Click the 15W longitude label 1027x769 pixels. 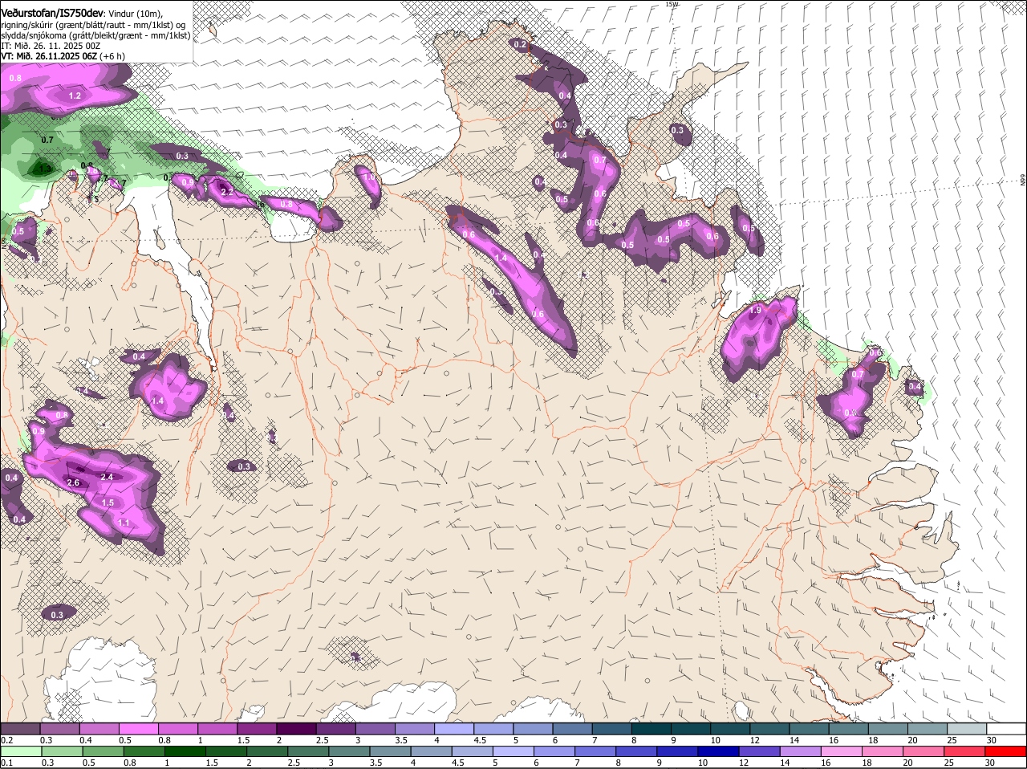click(x=672, y=4)
